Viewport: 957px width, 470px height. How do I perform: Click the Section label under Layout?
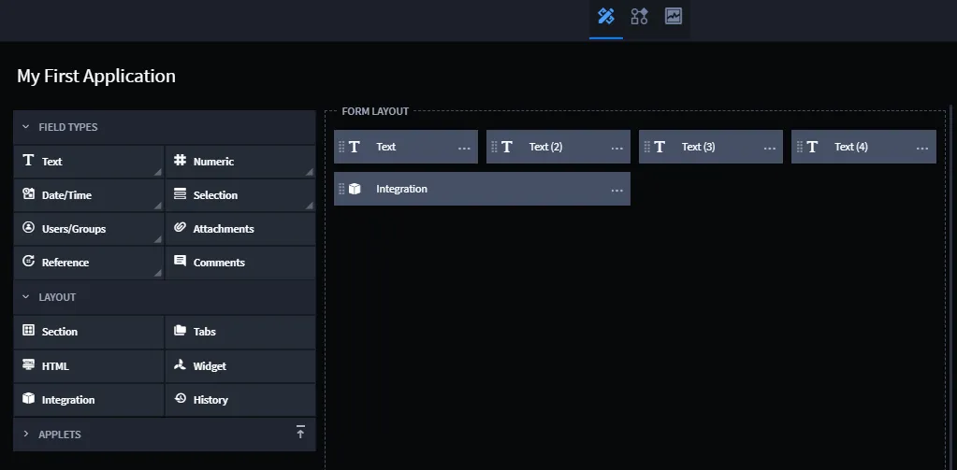(x=60, y=332)
